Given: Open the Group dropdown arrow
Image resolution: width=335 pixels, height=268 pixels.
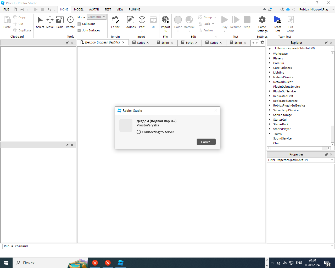Looking at the screenshot, I should (215, 17).
